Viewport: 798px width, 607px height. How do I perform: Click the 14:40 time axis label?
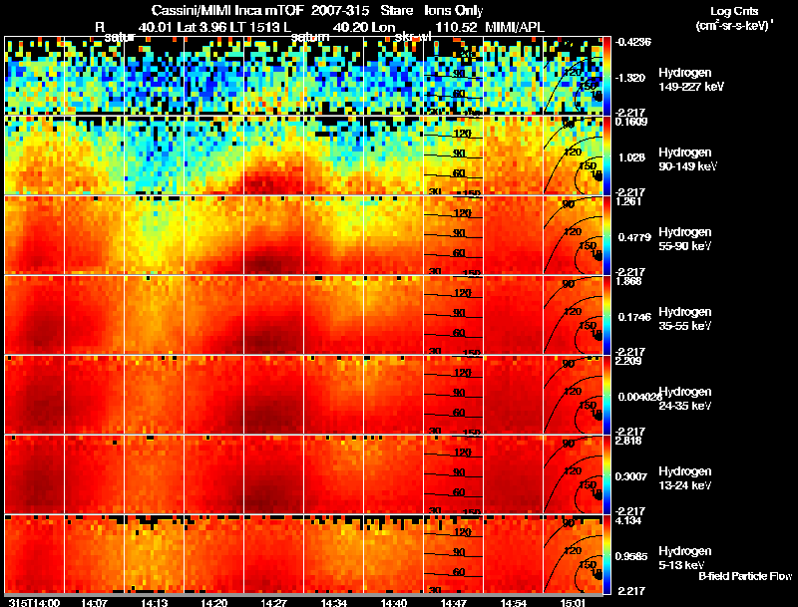(393, 603)
